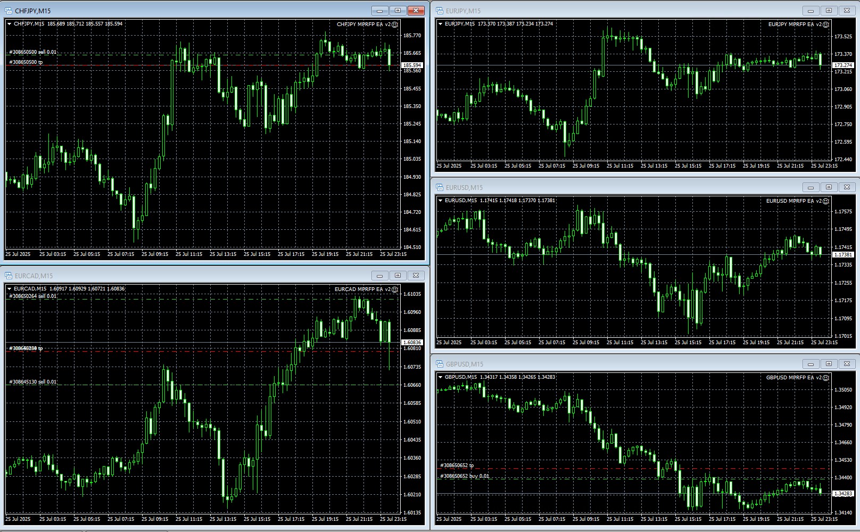
Task: Click the CHFJPY chart window icon
Action: click(x=9, y=11)
